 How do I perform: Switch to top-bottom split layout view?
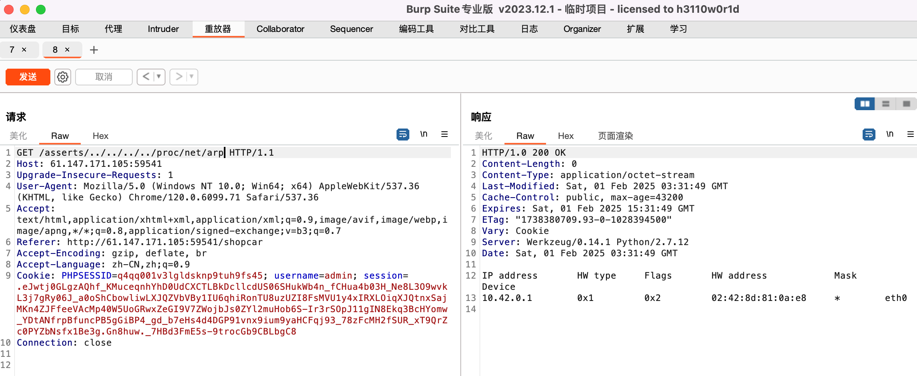(x=886, y=104)
